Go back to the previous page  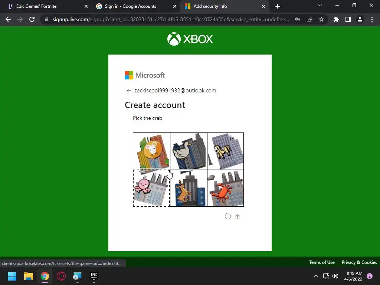point(8,19)
